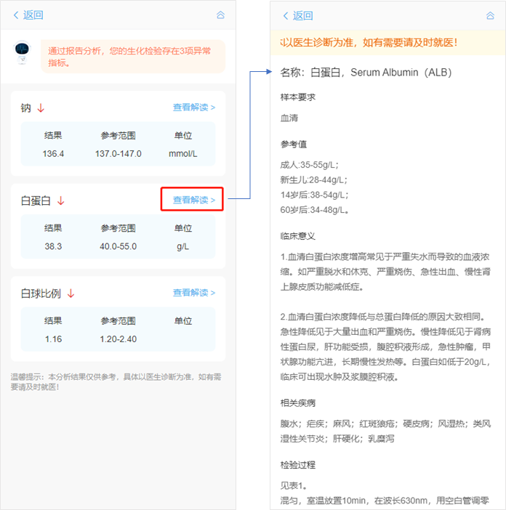Click the orange doctor diagnosis notice banner
The height and width of the screenshot is (510, 506).
(388, 43)
